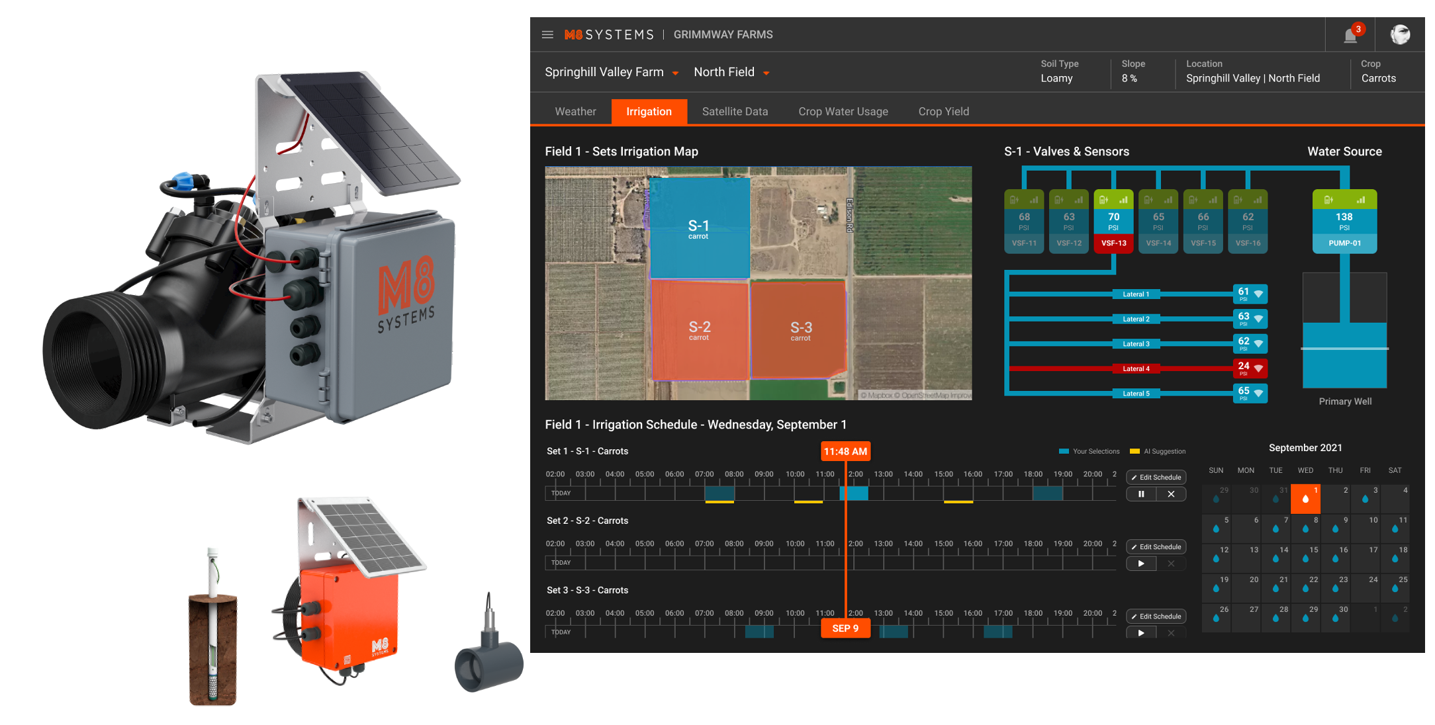Viewport: 1435px width, 725px height.
Task: Open Lateral 3 sensor reading 62 PSI
Action: pyautogui.click(x=1250, y=343)
